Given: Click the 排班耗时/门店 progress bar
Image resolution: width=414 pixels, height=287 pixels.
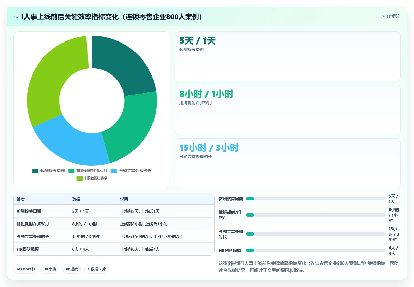Looking at the screenshot, I should click(x=316, y=215).
